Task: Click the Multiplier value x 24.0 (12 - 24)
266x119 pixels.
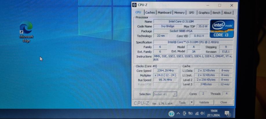Action: pos(165,75)
